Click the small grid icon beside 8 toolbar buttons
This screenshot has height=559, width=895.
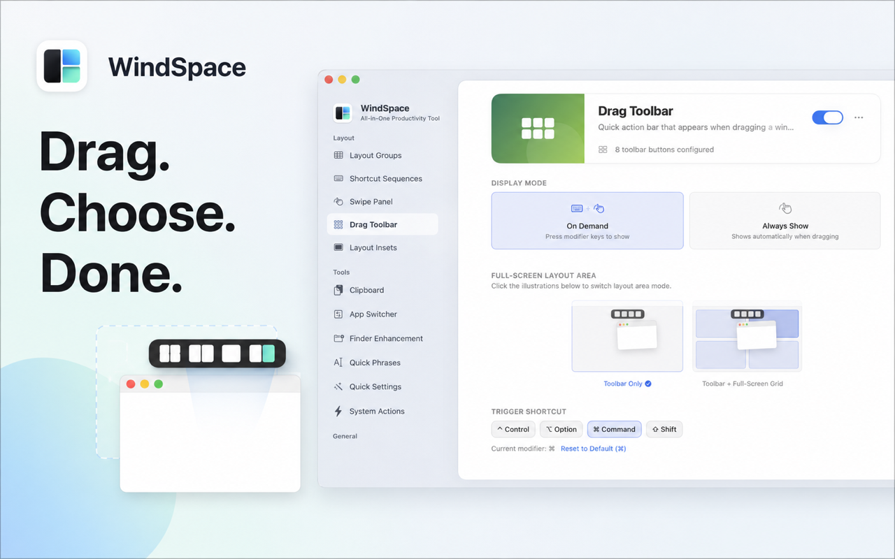[x=603, y=150]
